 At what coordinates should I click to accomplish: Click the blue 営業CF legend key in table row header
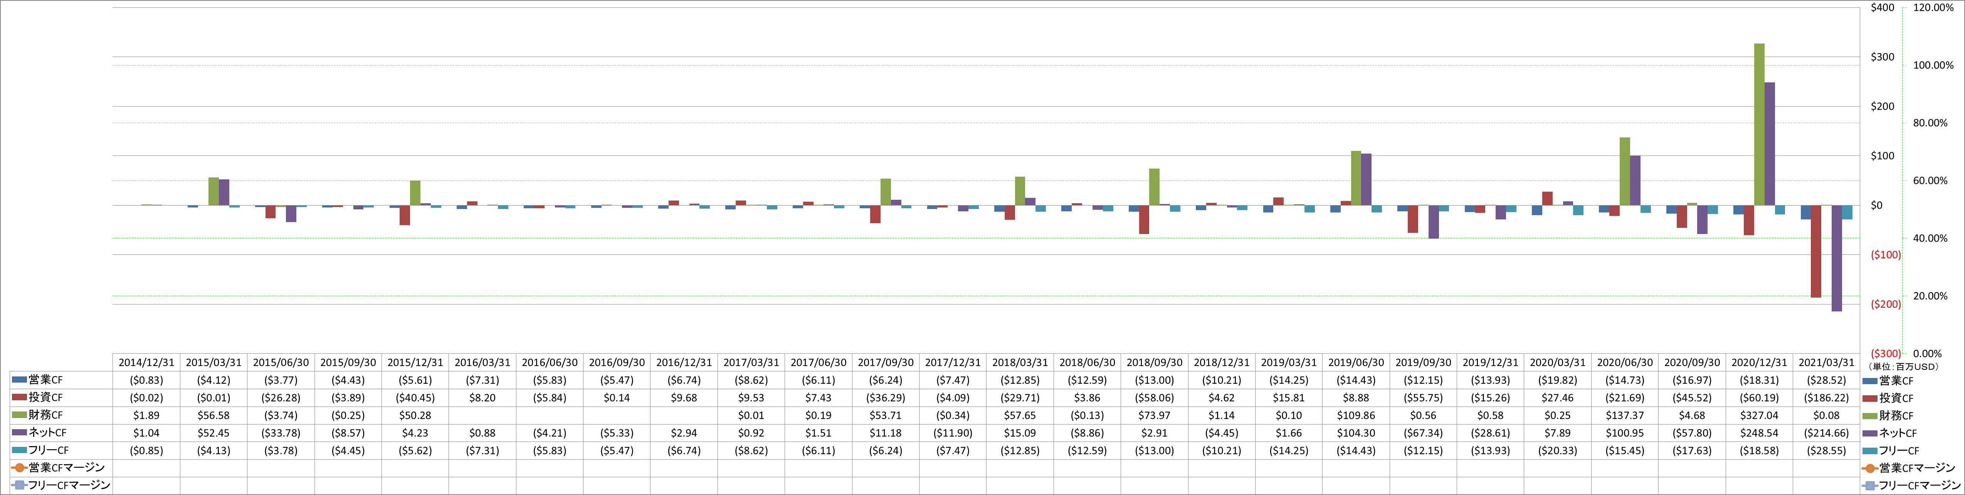click(19, 380)
